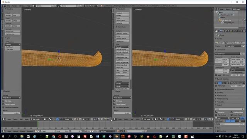Click Loop Cut and Slide button
The image size is (247, 139).
(x=122, y=63)
